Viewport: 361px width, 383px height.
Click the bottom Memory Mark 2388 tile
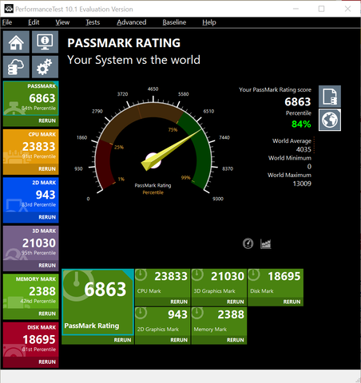[219, 322]
